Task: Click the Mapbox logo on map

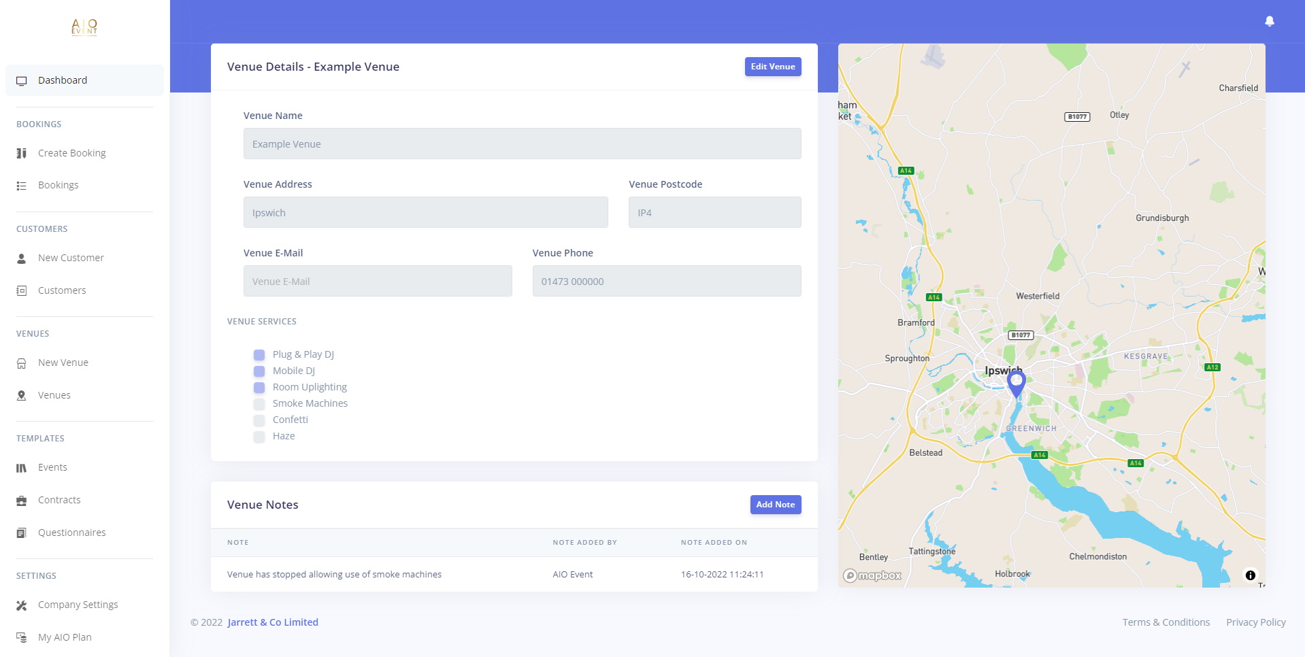Action: 872,575
